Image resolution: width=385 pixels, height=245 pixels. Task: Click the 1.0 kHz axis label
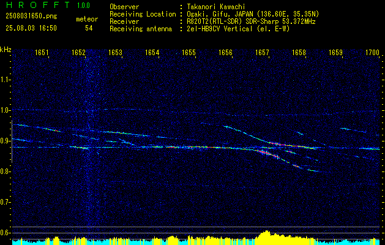pyautogui.click(x=5, y=110)
